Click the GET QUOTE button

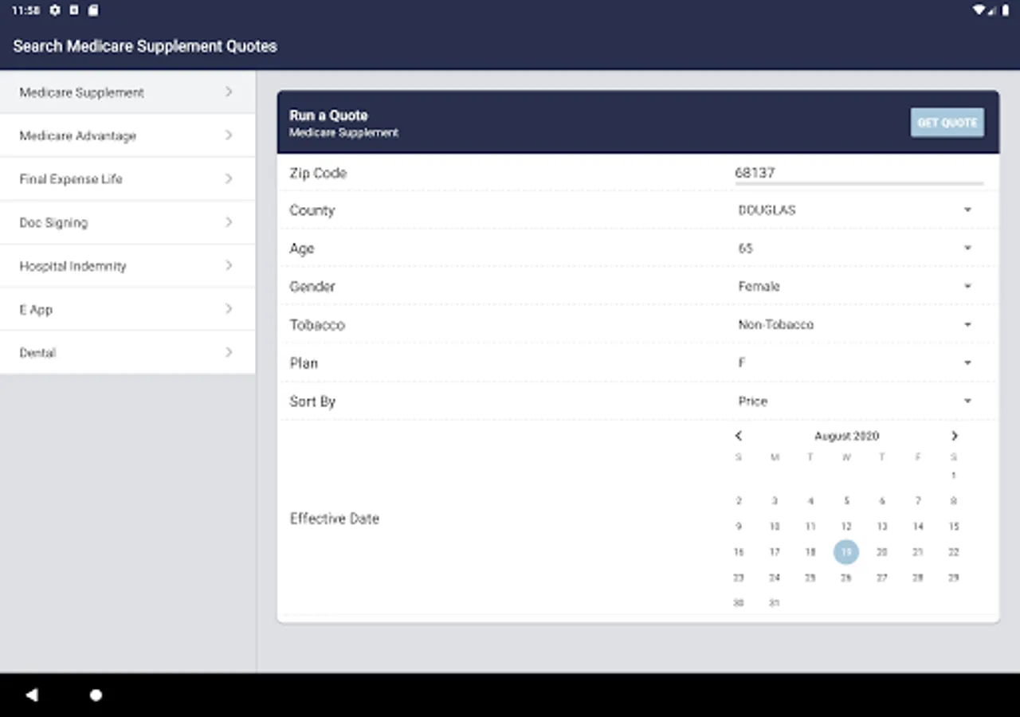[x=947, y=123]
